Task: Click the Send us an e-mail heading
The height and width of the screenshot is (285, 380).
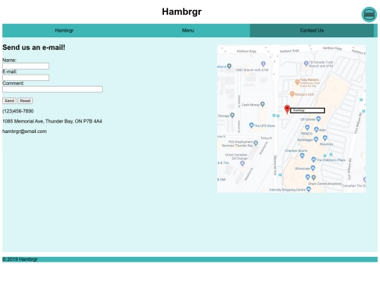Action: pyautogui.click(x=34, y=48)
